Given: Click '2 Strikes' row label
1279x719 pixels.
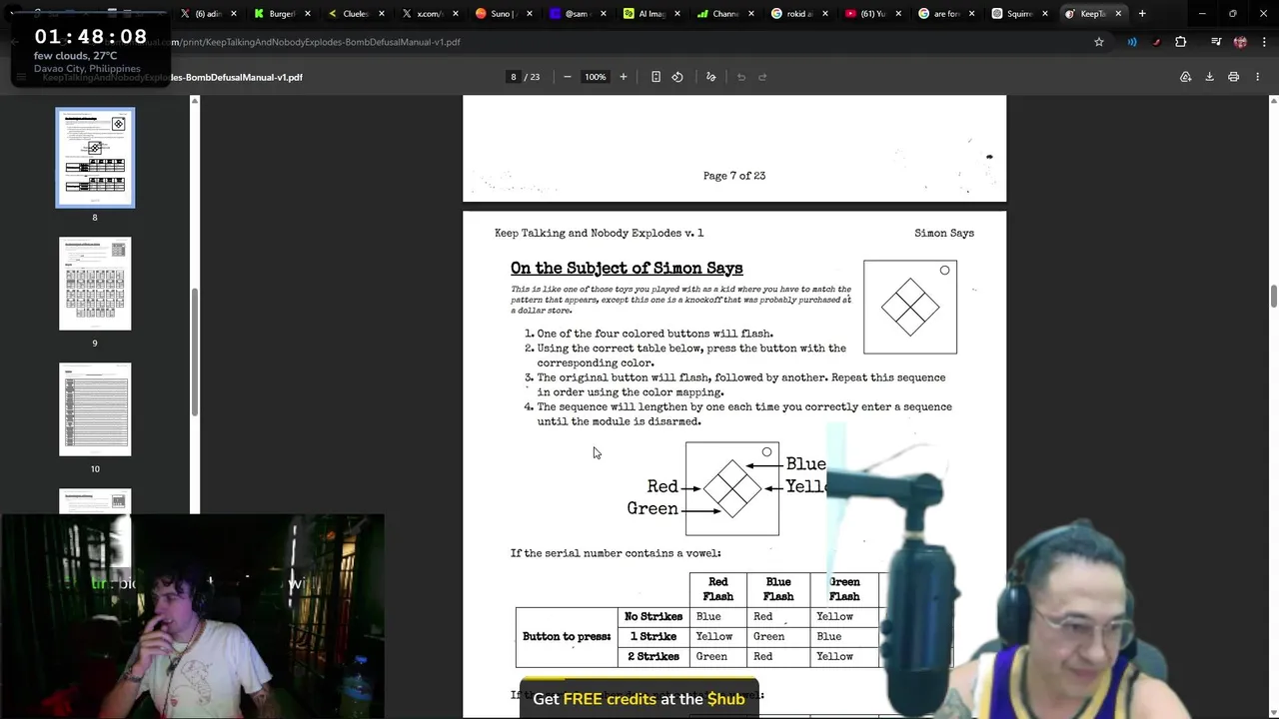Looking at the screenshot, I should coord(653,656).
